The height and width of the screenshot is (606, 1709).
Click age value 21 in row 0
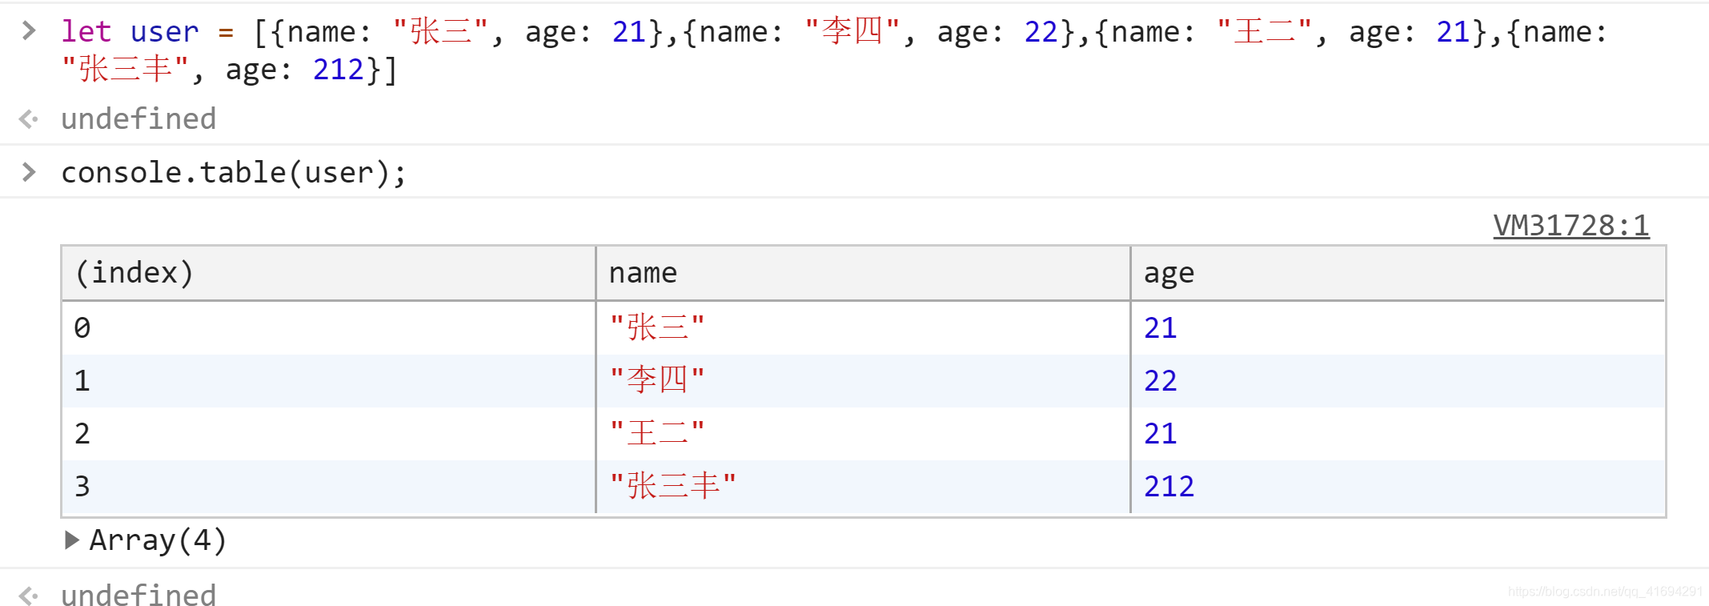(1160, 328)
